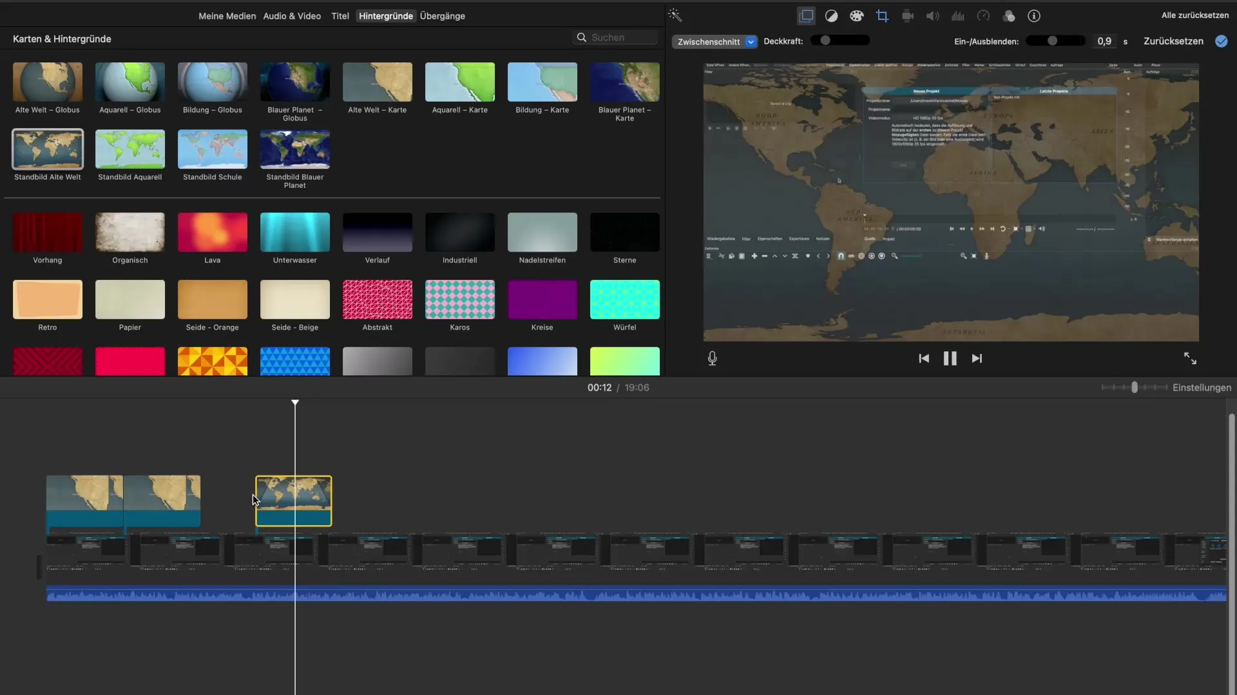Open the volume speaker icon

point(932,16)
